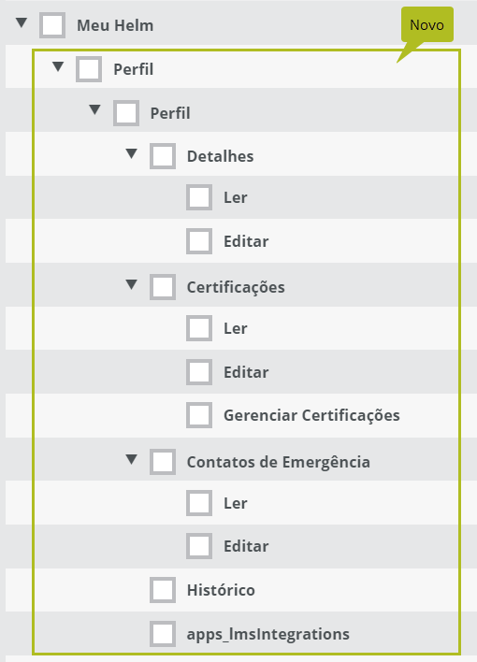Enable Ler under Detalhes
The height and width of the screenshot is (662, 477).
click(199, 197)
